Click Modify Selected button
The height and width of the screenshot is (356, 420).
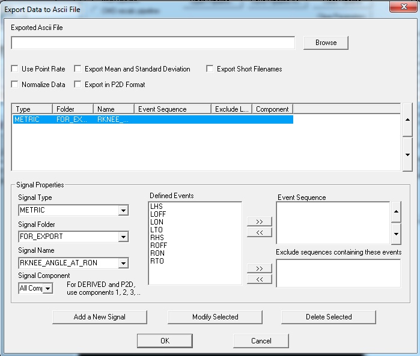[215, 317]
